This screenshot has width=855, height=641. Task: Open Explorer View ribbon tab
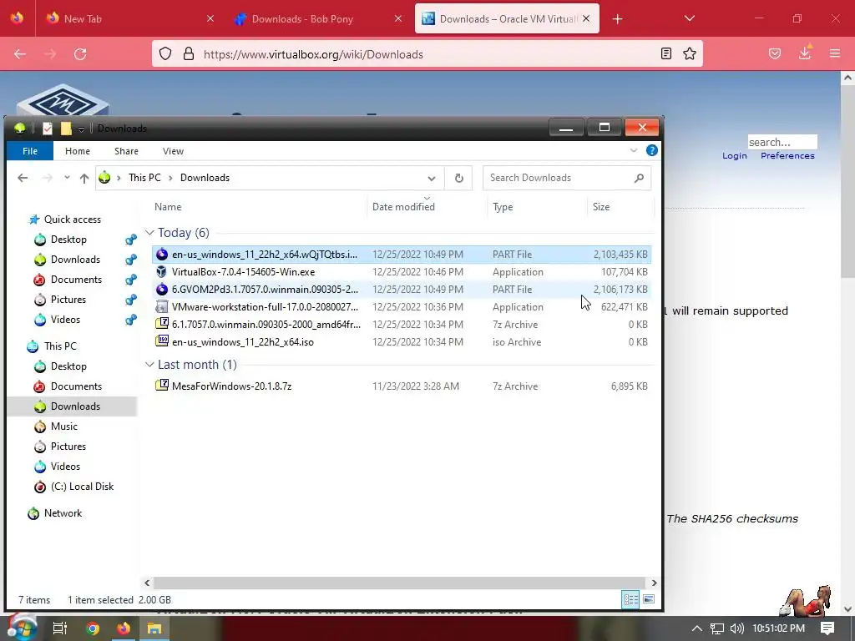point(173,151)
